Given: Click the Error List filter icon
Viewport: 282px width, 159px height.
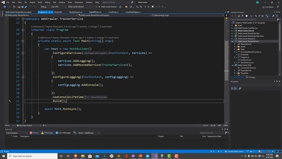Looking at the screenshot, I should 74,133.
